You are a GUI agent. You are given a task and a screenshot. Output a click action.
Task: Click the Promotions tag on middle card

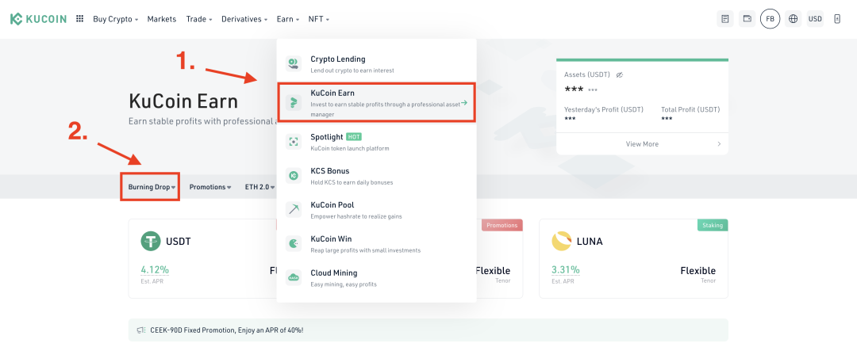pyautogui.click(x=502, y=225)
